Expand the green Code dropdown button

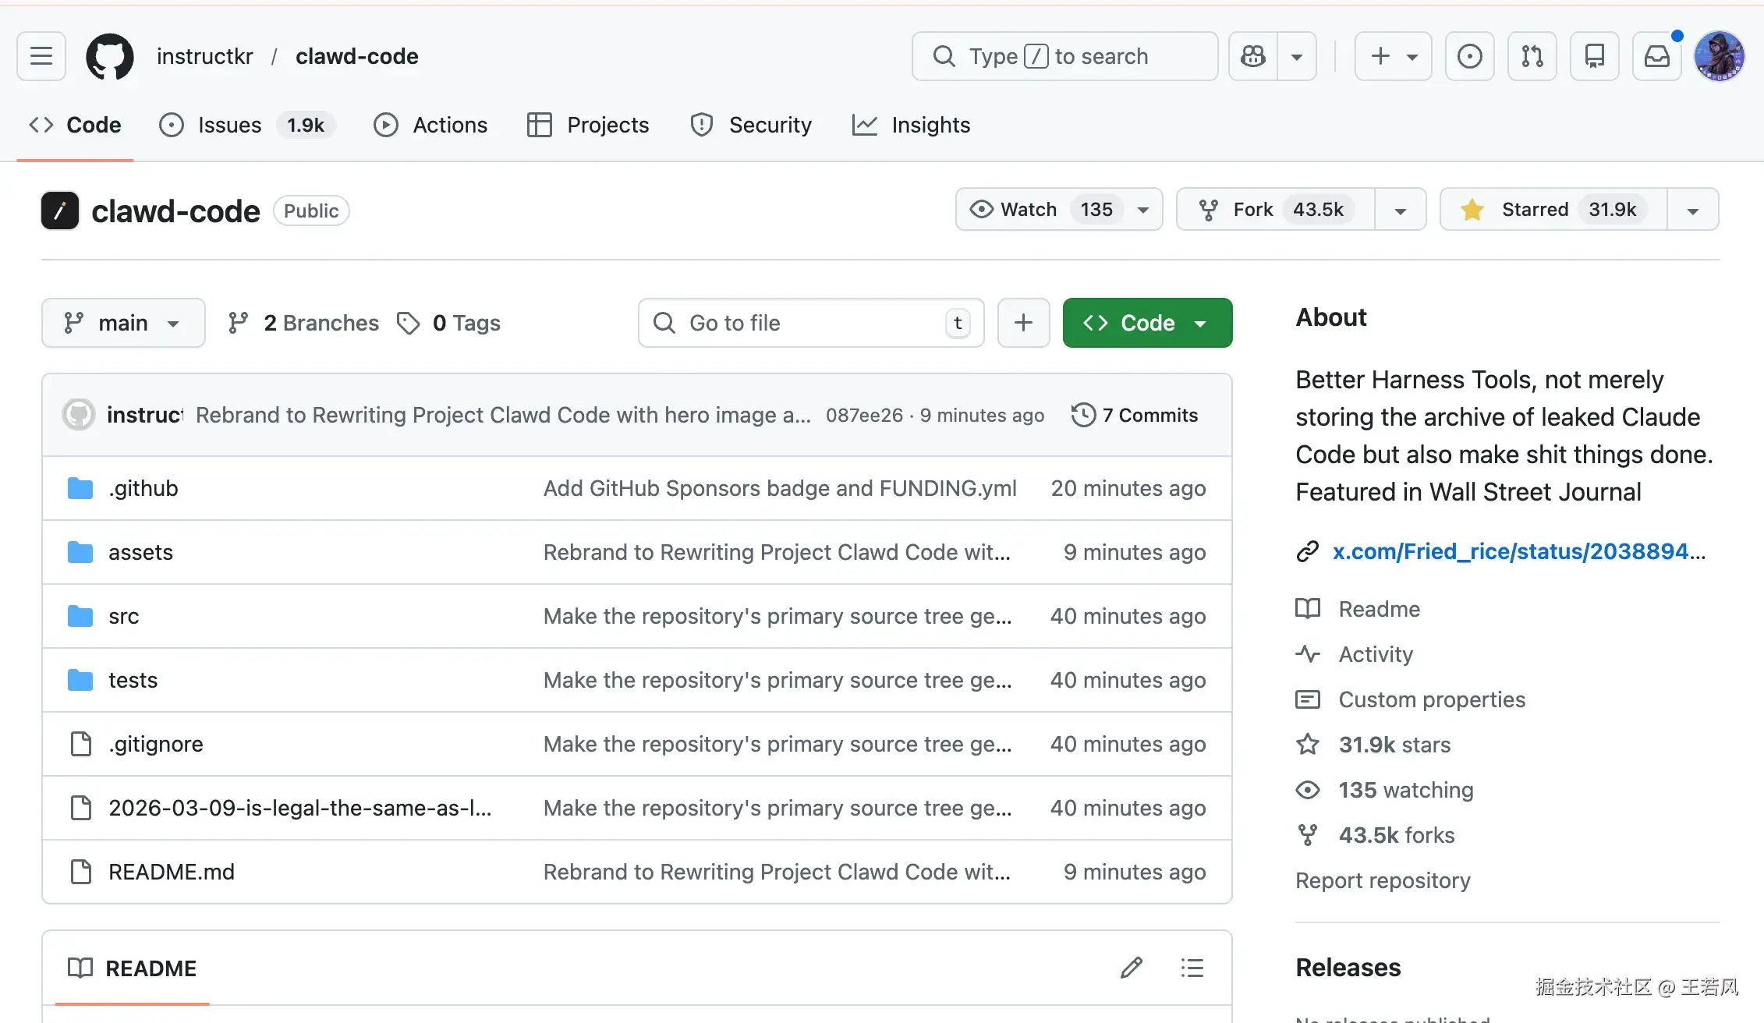[1147, 323]
